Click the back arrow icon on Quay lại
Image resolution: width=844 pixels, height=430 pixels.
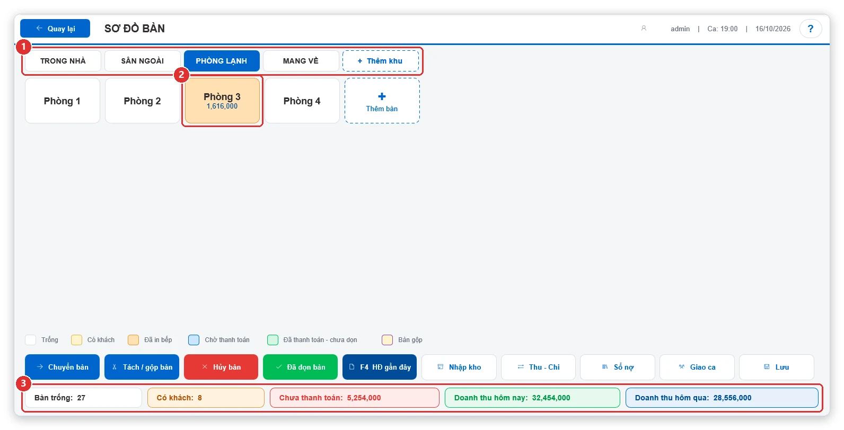(39, 28)
